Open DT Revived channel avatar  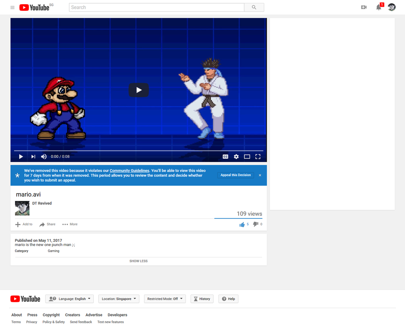click(22, 208)
